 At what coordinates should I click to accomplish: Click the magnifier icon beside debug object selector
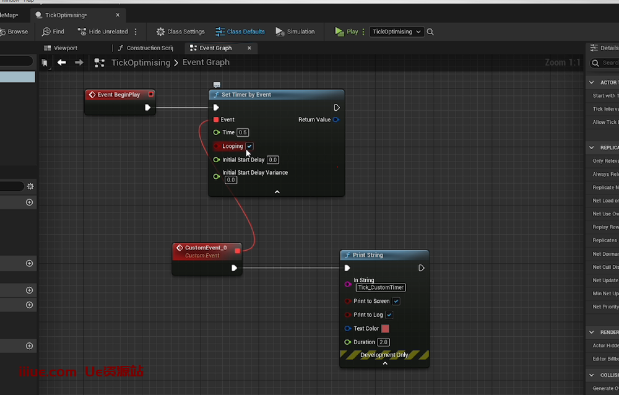(x=430, y=32)
